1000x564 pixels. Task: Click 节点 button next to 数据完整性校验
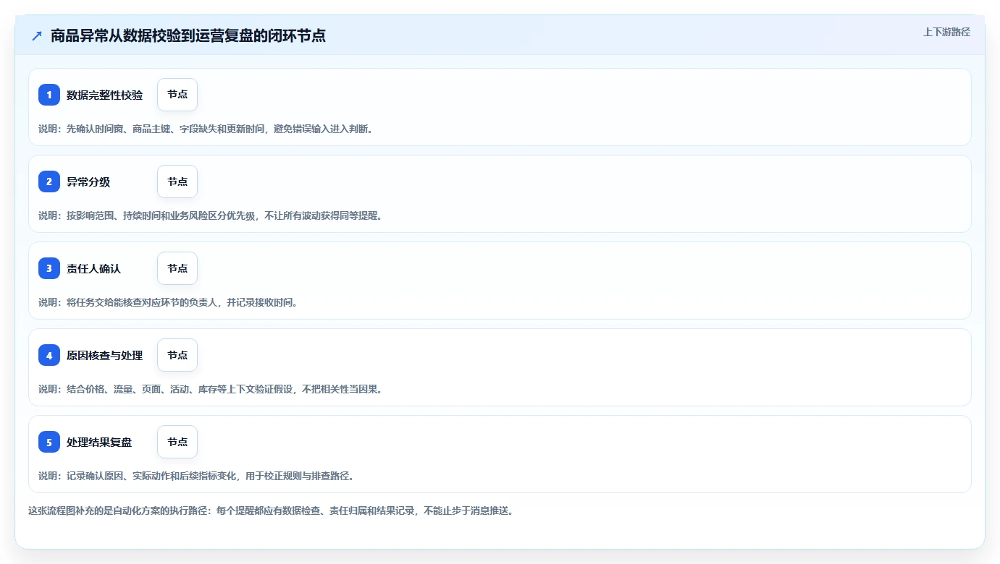click(177, 95)
